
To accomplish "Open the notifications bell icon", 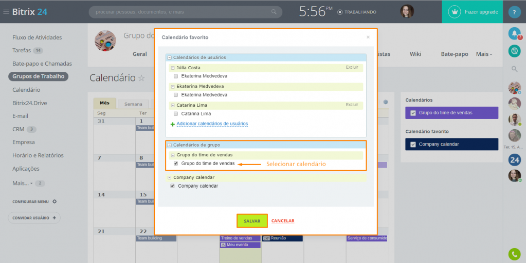I will coord(514,33).
